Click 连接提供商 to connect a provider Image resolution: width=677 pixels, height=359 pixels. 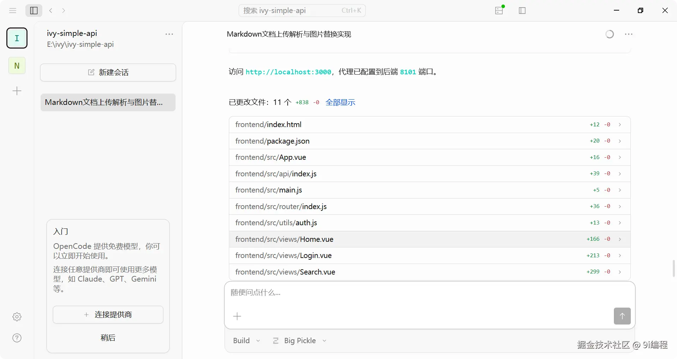[x=108, y=315]
